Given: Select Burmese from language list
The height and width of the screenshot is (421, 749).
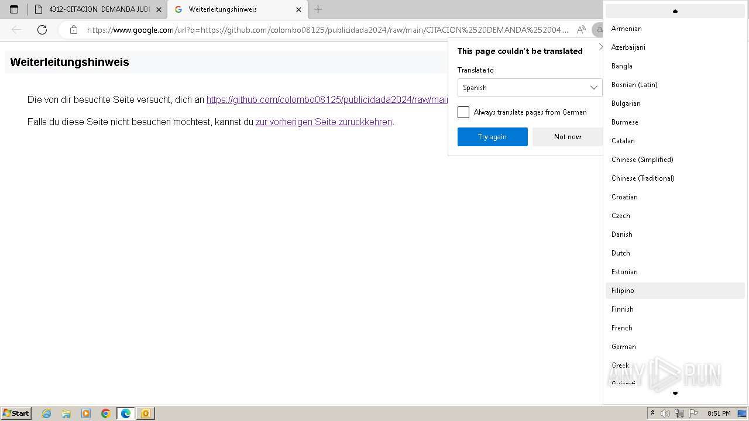Looking at the screenshot, I should click(675, 122).
